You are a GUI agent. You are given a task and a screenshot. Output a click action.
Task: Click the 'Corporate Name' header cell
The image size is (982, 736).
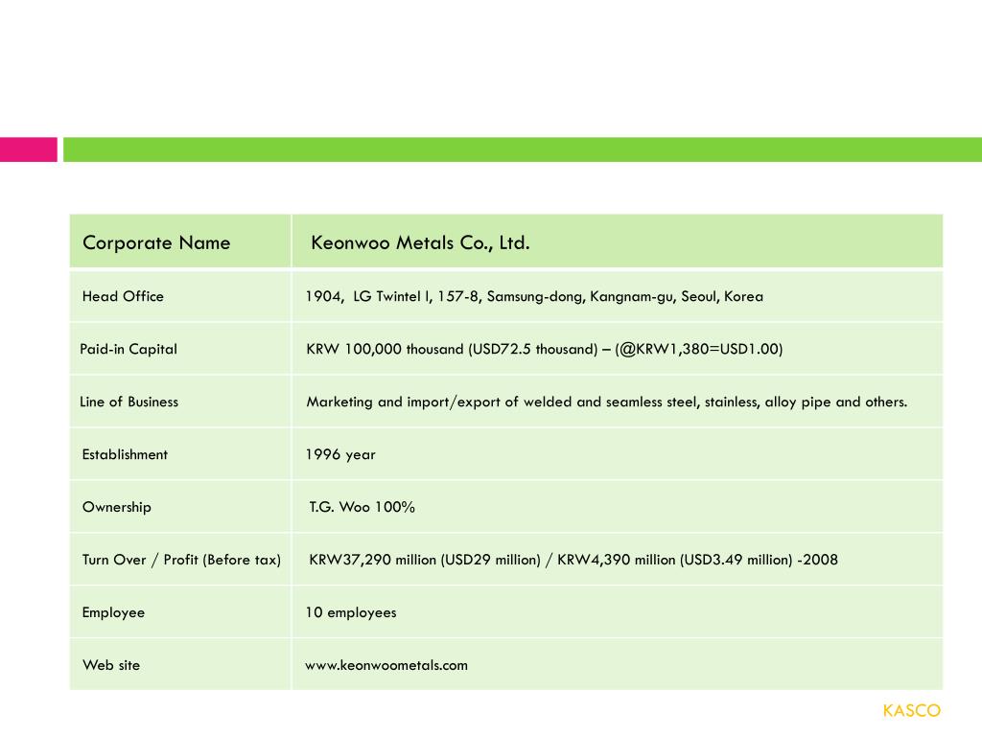(180, 241)
